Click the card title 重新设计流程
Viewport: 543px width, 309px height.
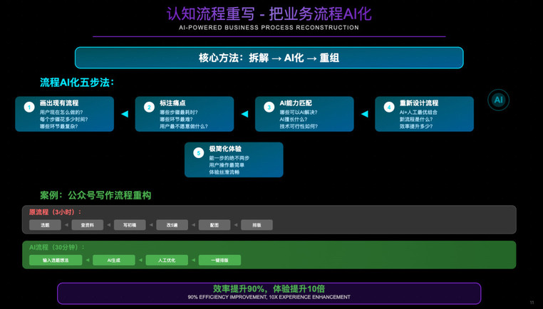[x=419, y=103]
